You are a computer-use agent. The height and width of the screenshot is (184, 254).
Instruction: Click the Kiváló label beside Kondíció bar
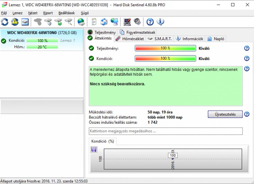[x=204, y=59]
